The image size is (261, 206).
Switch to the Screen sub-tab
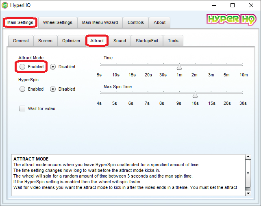tap(45, 41)
